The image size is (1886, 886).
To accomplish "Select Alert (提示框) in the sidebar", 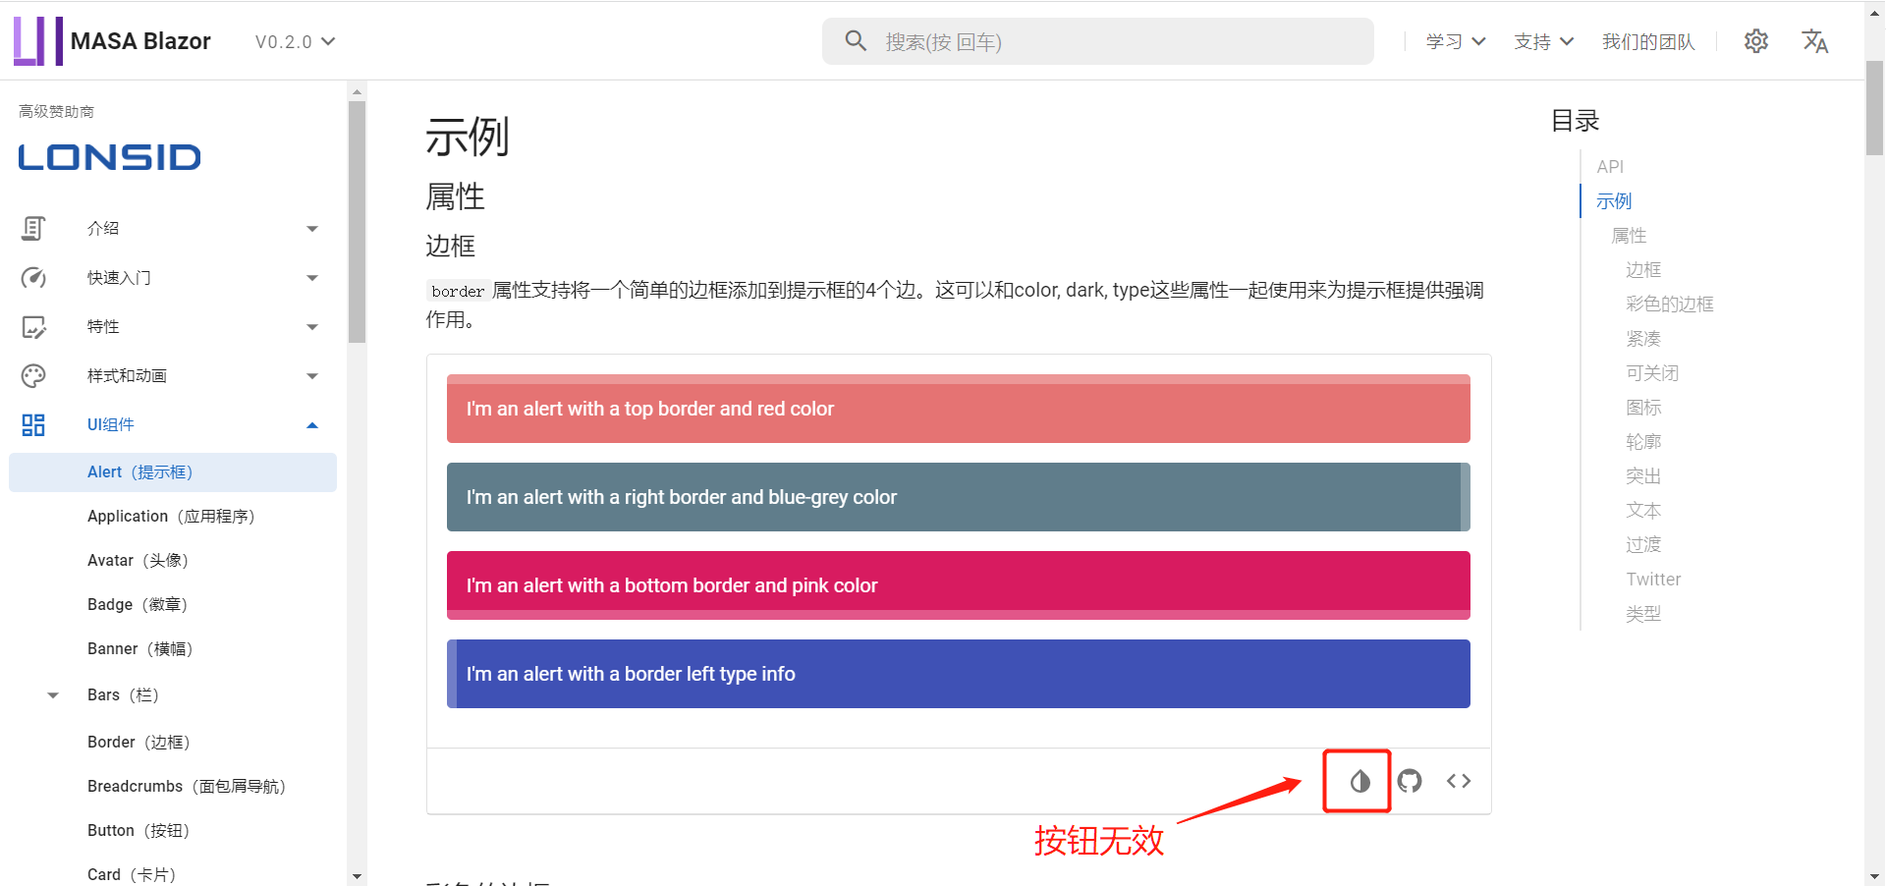I will coord(140,471).
